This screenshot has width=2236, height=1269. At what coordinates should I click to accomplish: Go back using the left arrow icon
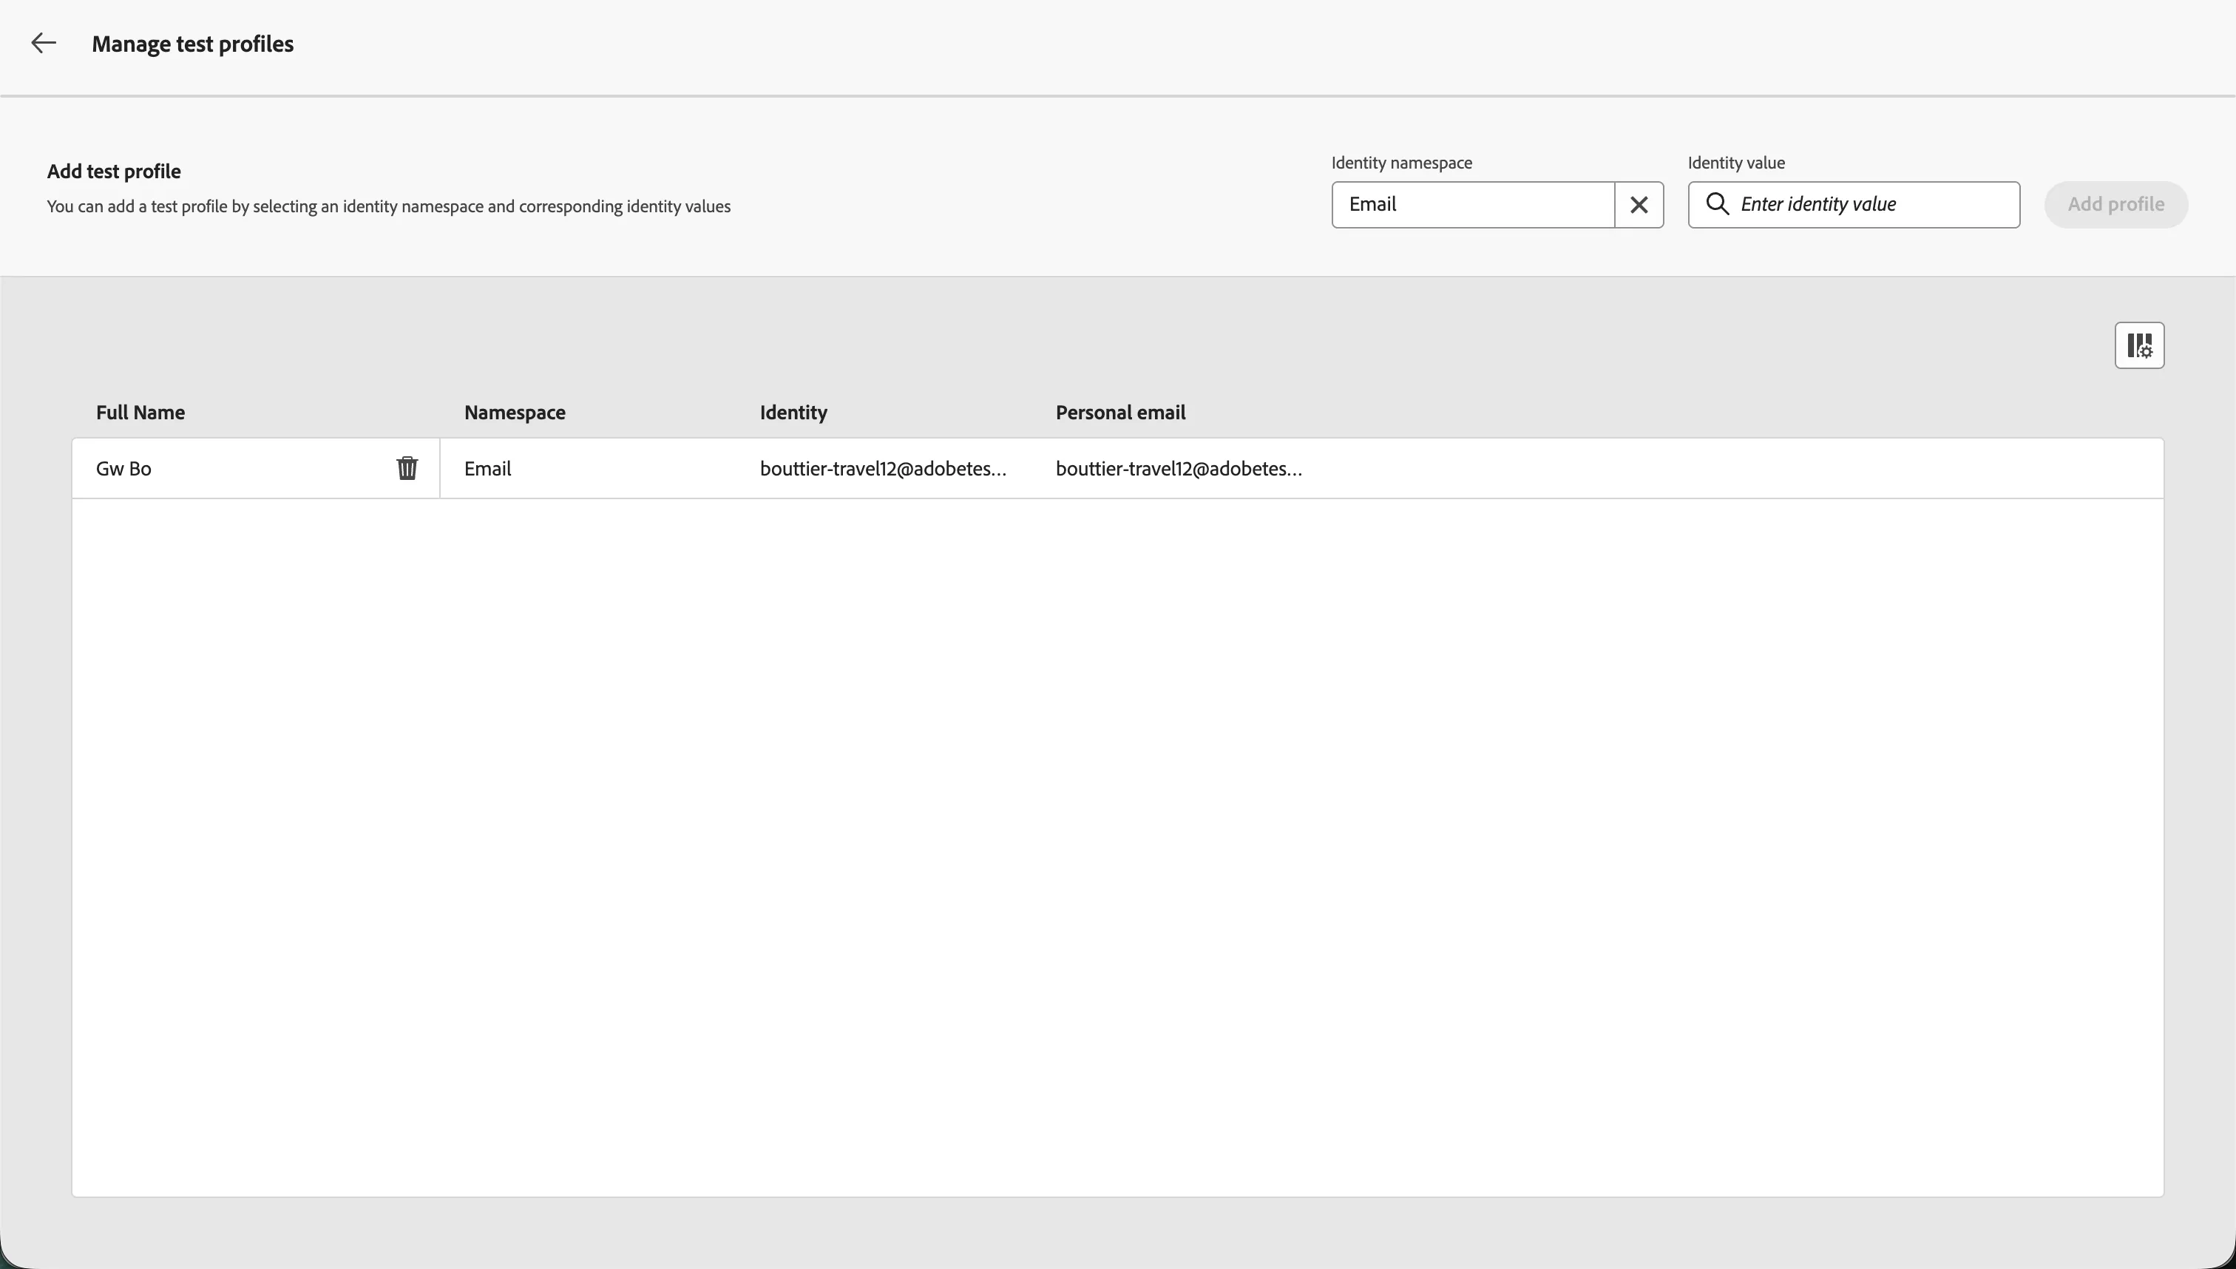44,43
